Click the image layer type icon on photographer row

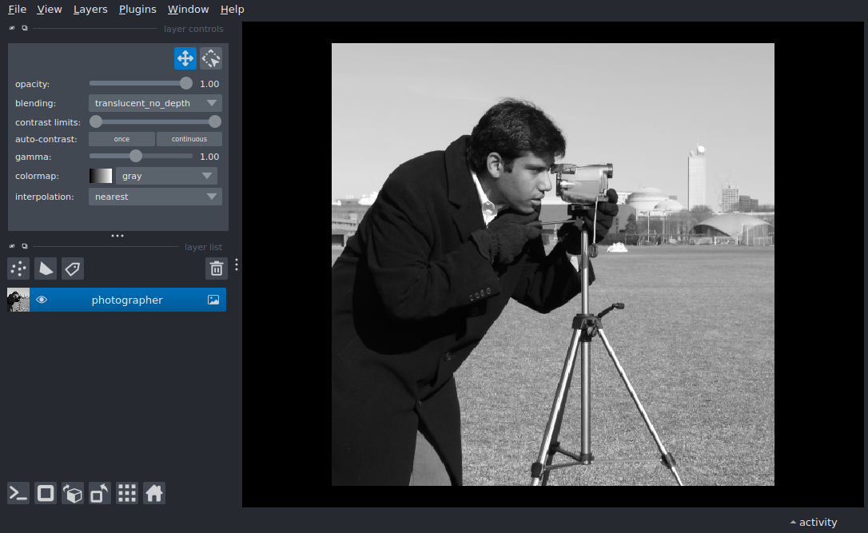[x=213, y=300]
